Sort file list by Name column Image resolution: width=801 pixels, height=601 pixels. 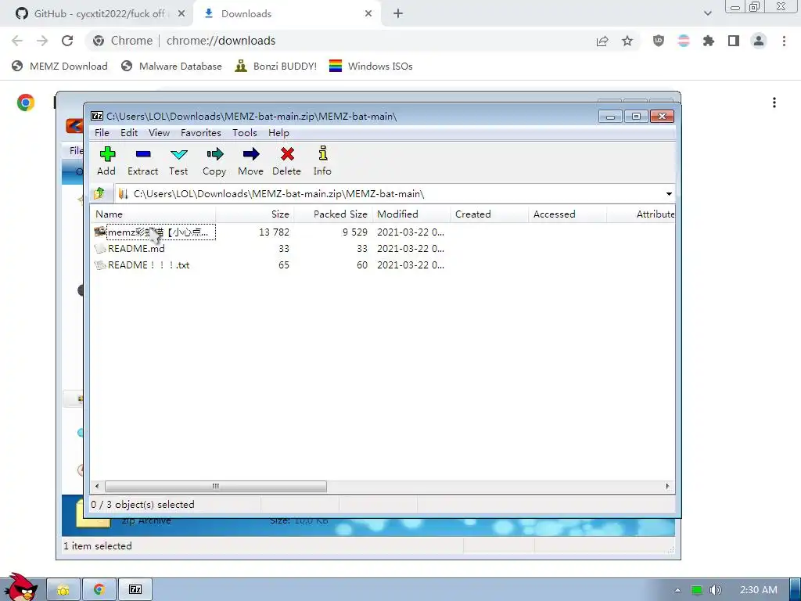(x=153, y=214)
